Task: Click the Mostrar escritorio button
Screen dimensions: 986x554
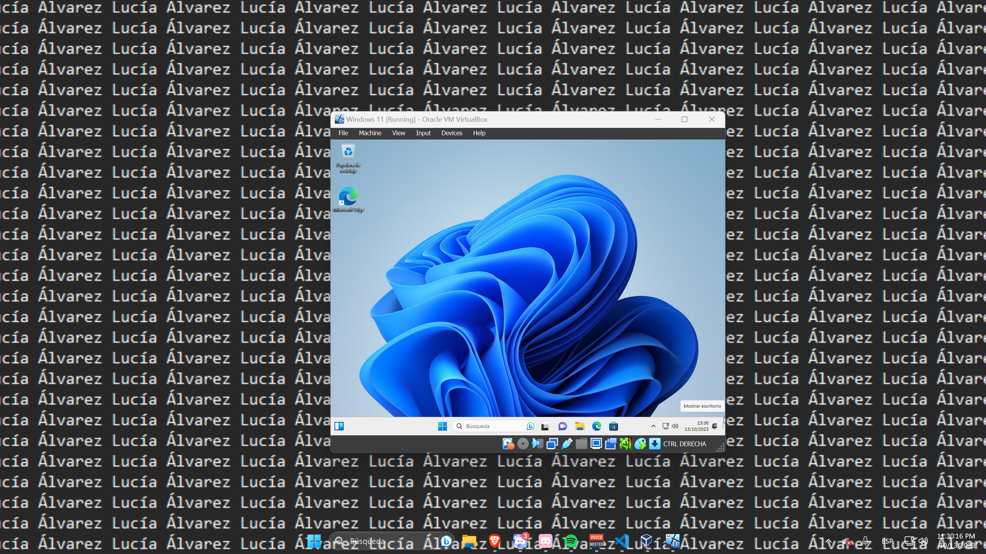Action: [x=702, y=406]
